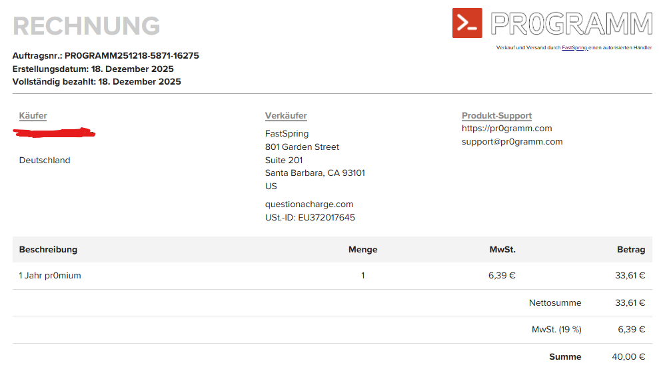Click the RECHNUNG heading
The width and height of the screenshot is (659, 383).
pos(86,27)
